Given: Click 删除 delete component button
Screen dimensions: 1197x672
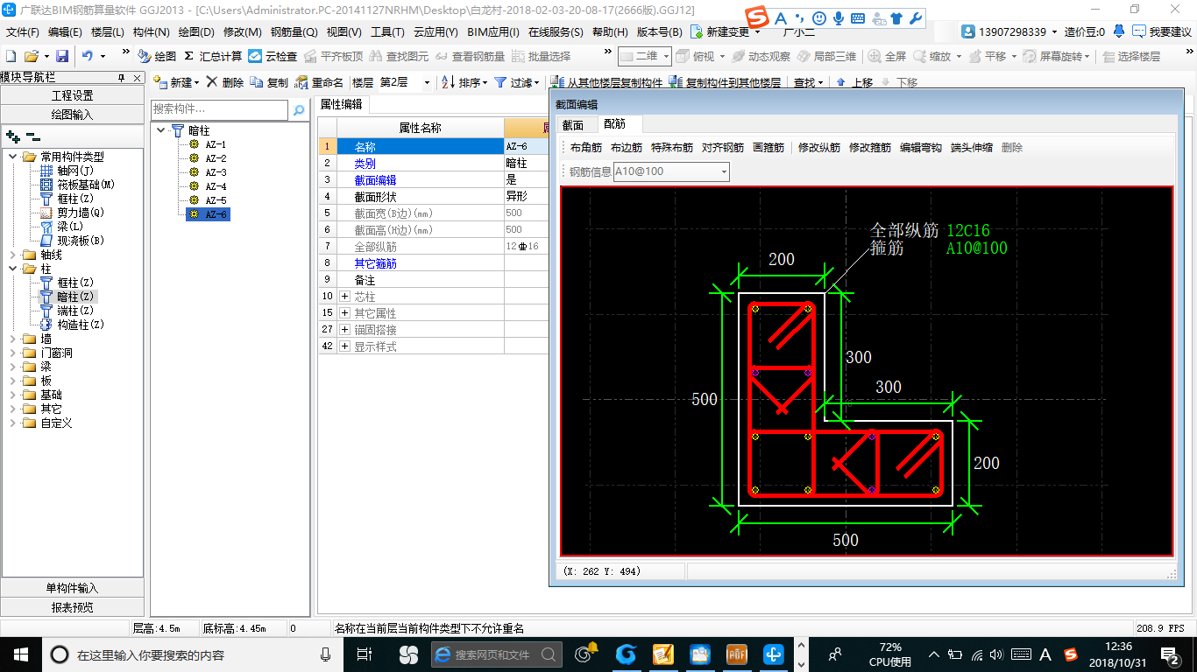Looking at the screenshot, I should point(225,82).
